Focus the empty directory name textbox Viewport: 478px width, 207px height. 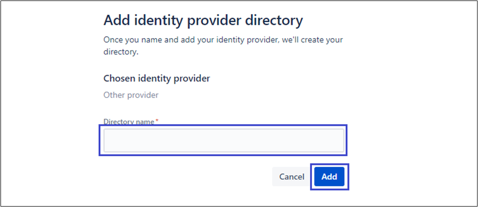tap(224, 141)
